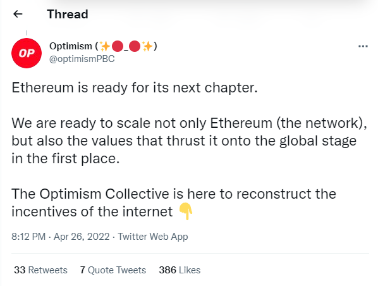Open the Optimism display name profile
378x286 pixels.
click(x=103, y=46)
